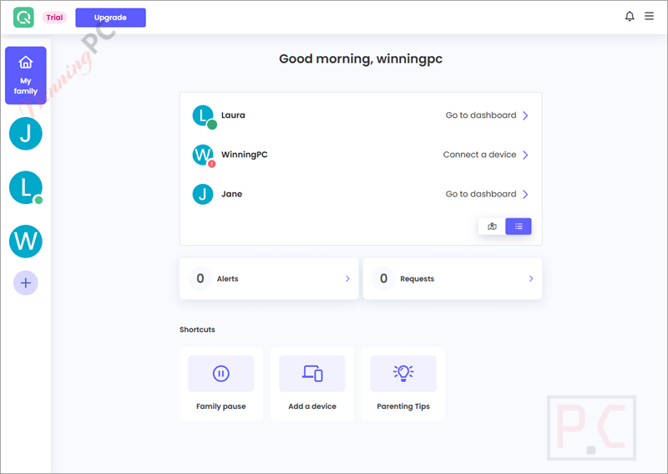This screenshot has height=474, width=668.
Task: Click the chevron next to Connect a device
Action: pyautogui.click(x=525, y=155)
